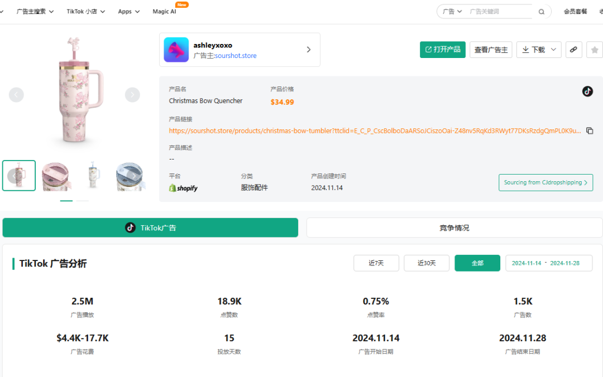Image resolution: width=603 pixels, height=377 pixels.
Task: Click the $34.99 product price
Action: 282,102
